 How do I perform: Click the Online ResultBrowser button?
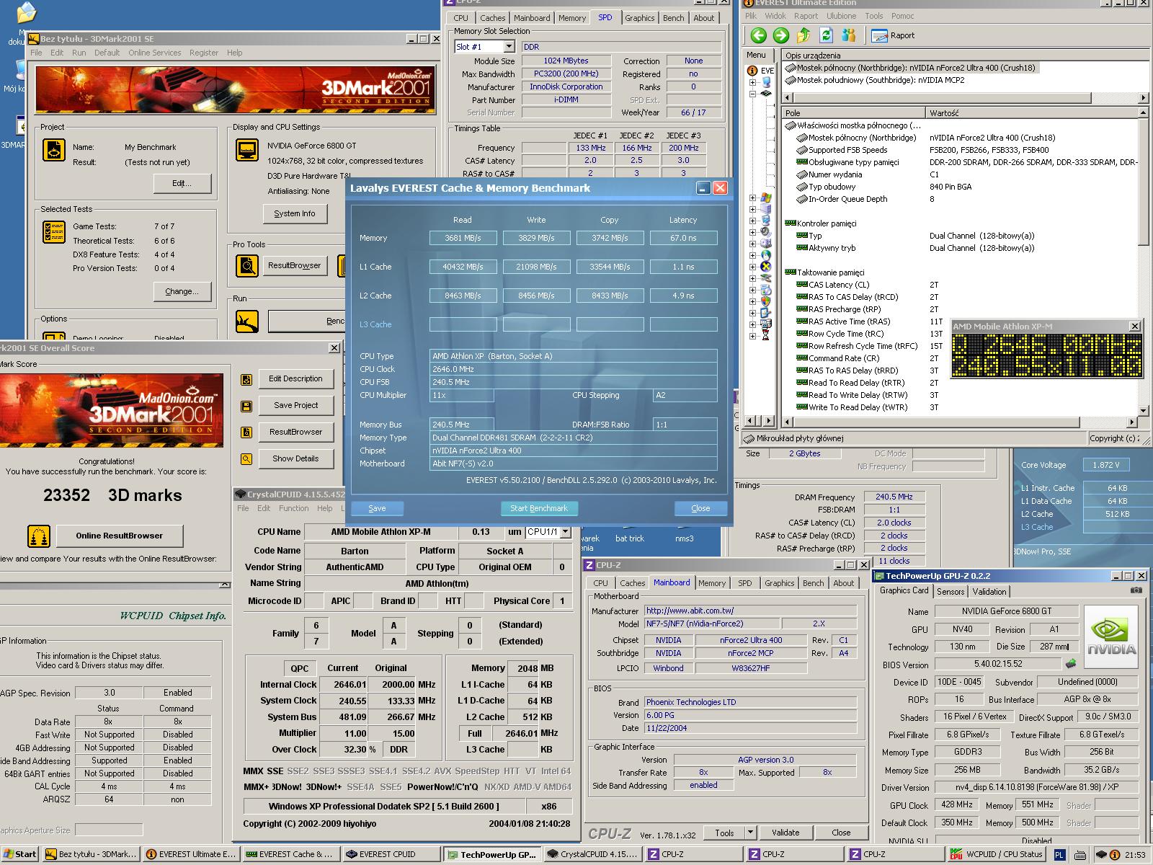pos(120,536)
